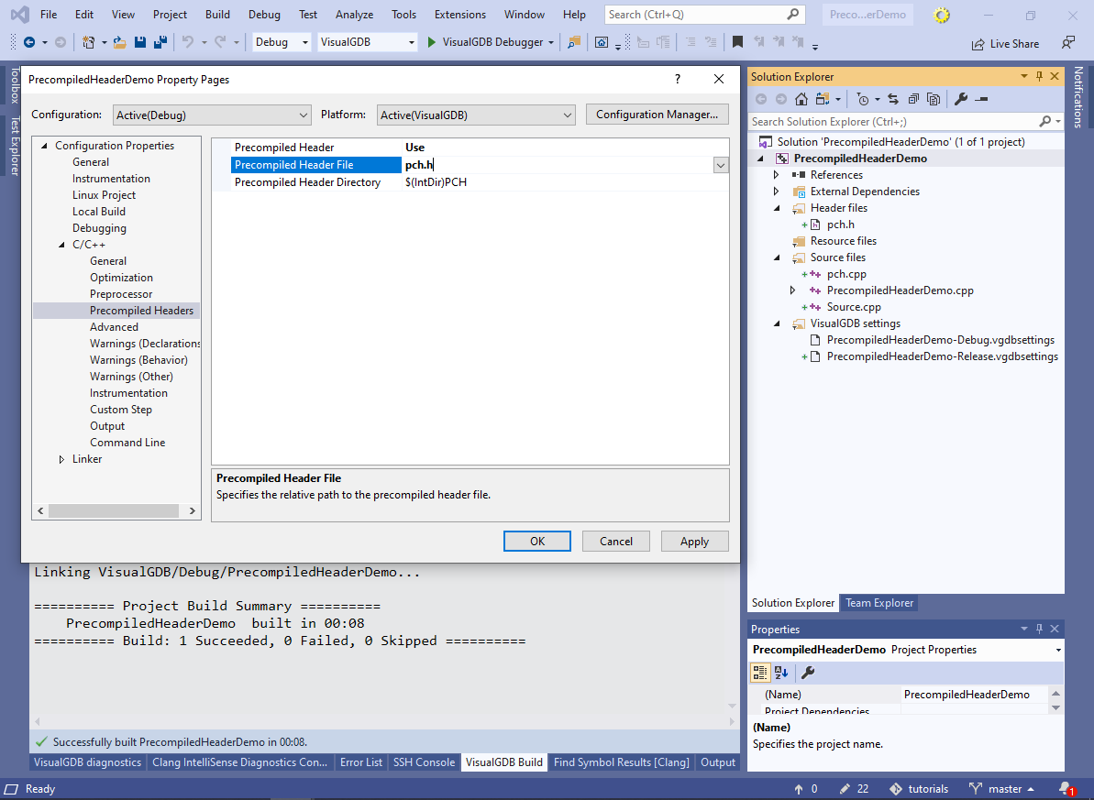This screenshot has width=1094, height=800.
Task: Switch to the VisualGDB diagnostics tab
Action: 88,762
